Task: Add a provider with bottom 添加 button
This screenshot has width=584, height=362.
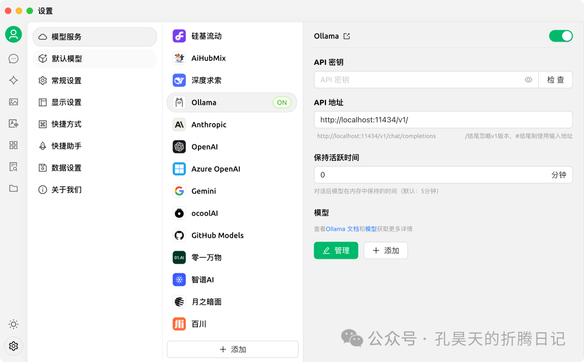Action: [233, 350]
